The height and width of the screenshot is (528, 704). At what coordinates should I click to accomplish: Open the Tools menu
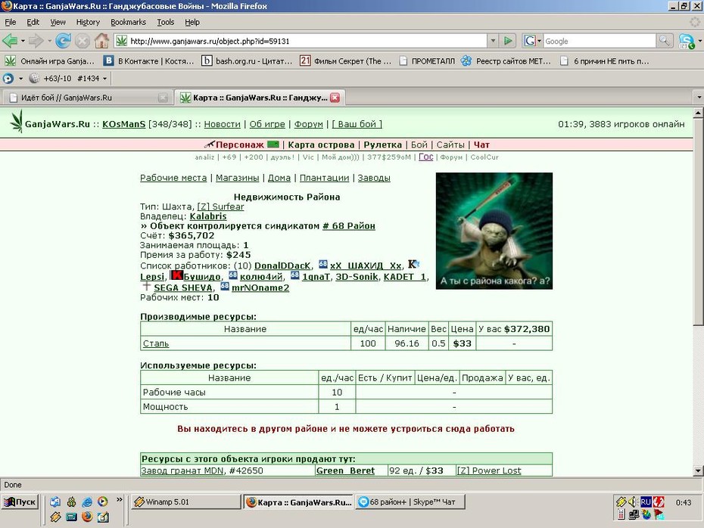coord(165,22)
